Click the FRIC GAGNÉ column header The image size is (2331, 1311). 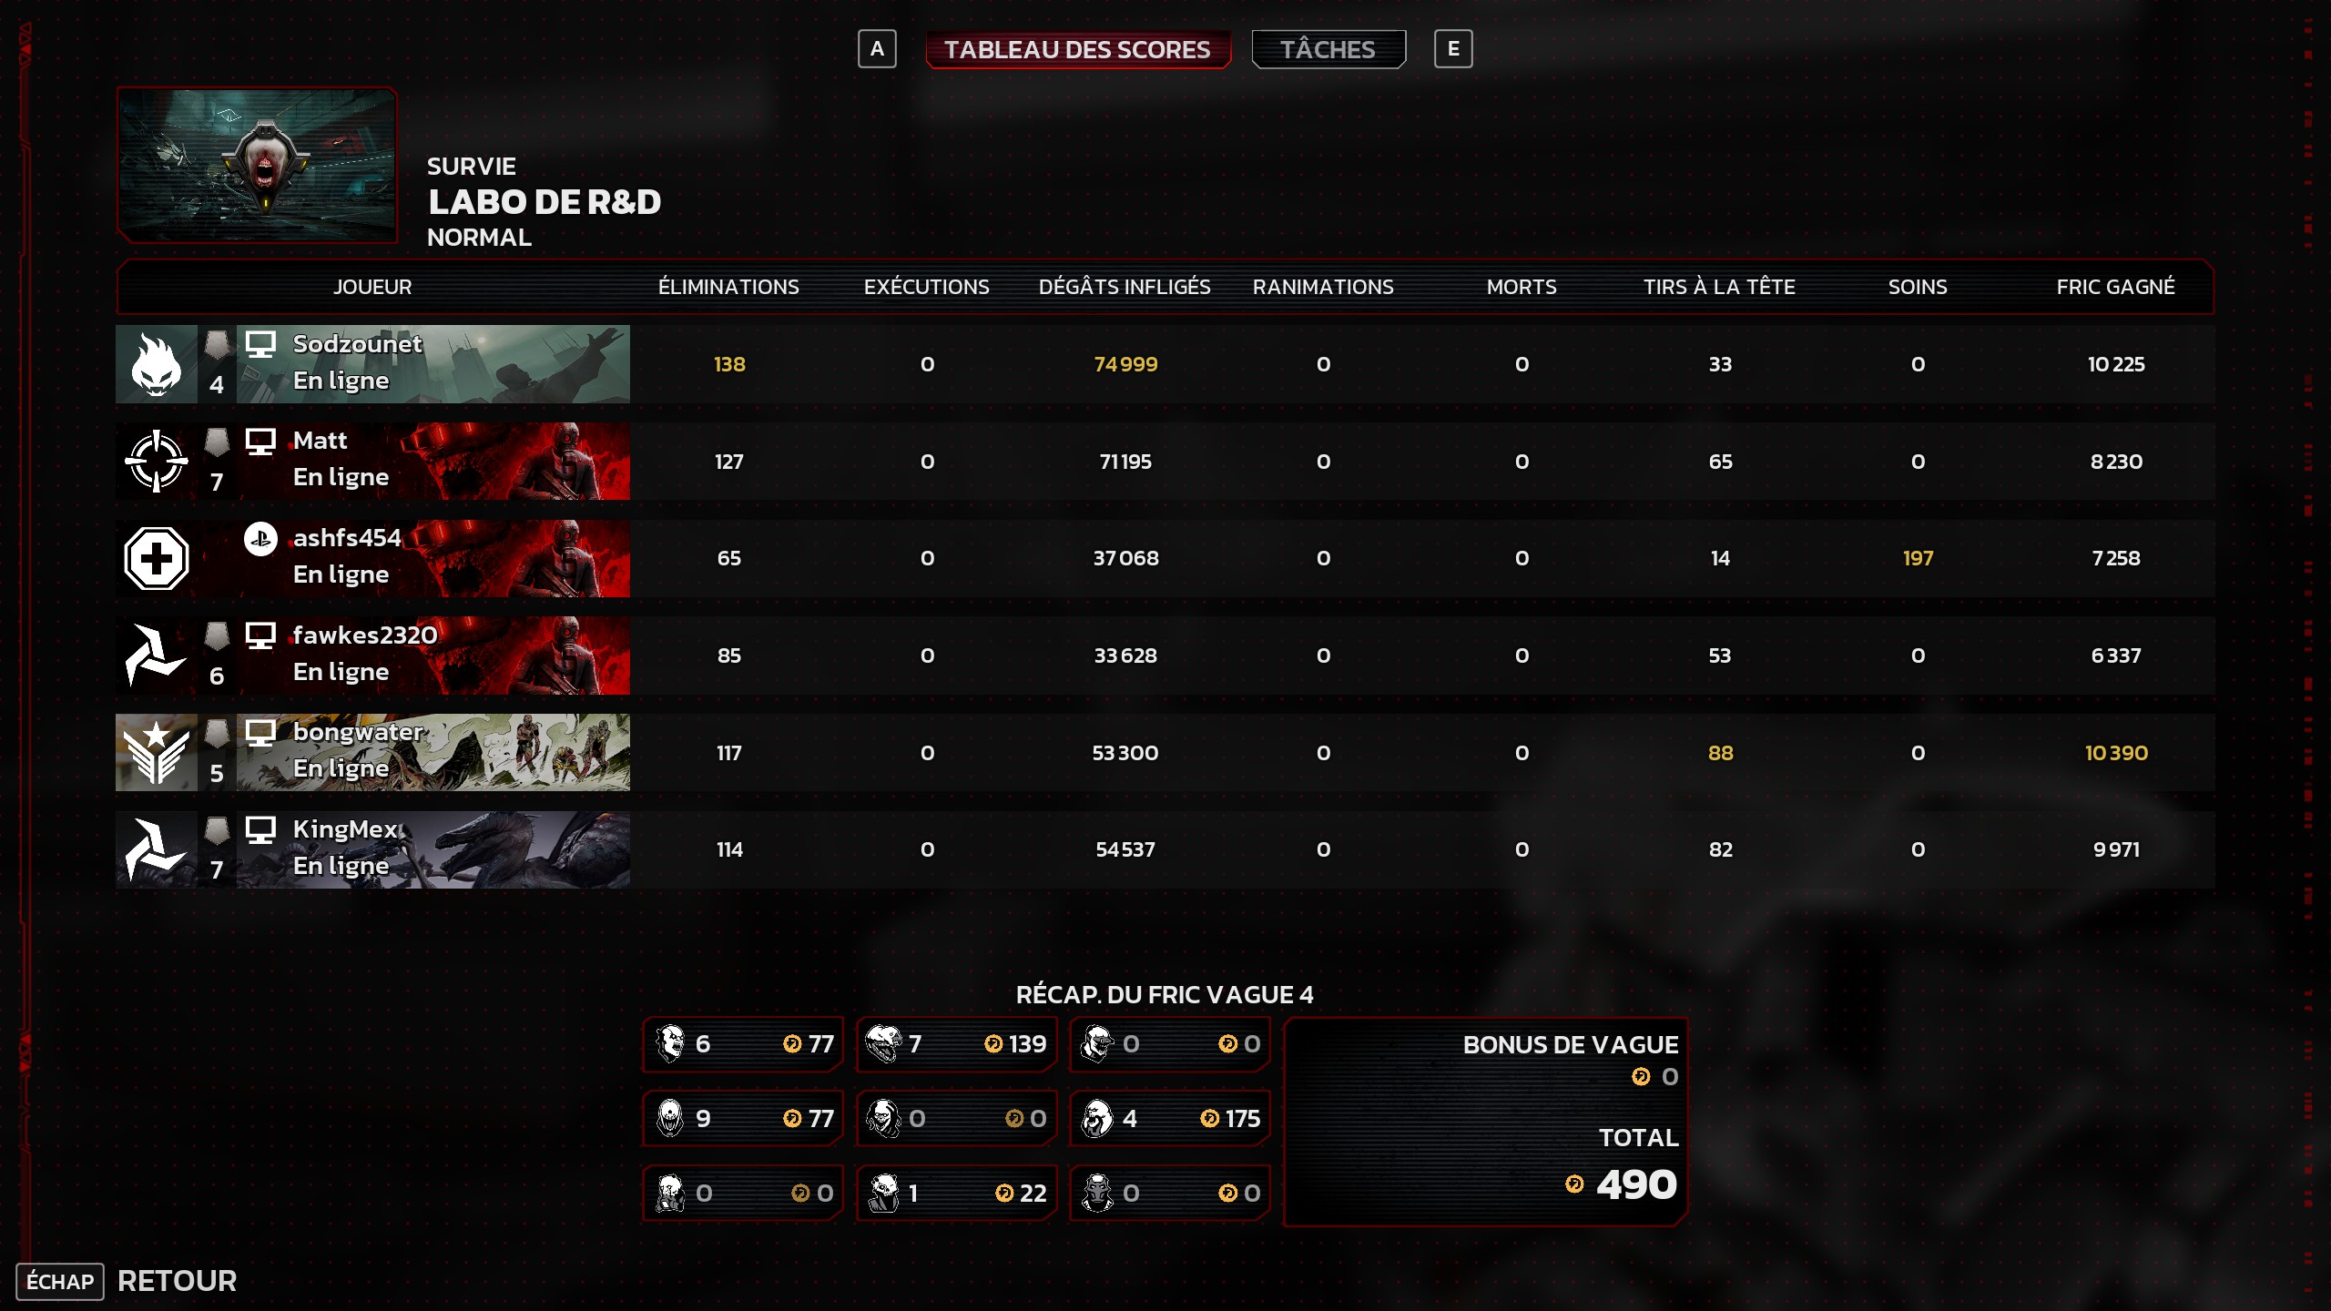2115,287
